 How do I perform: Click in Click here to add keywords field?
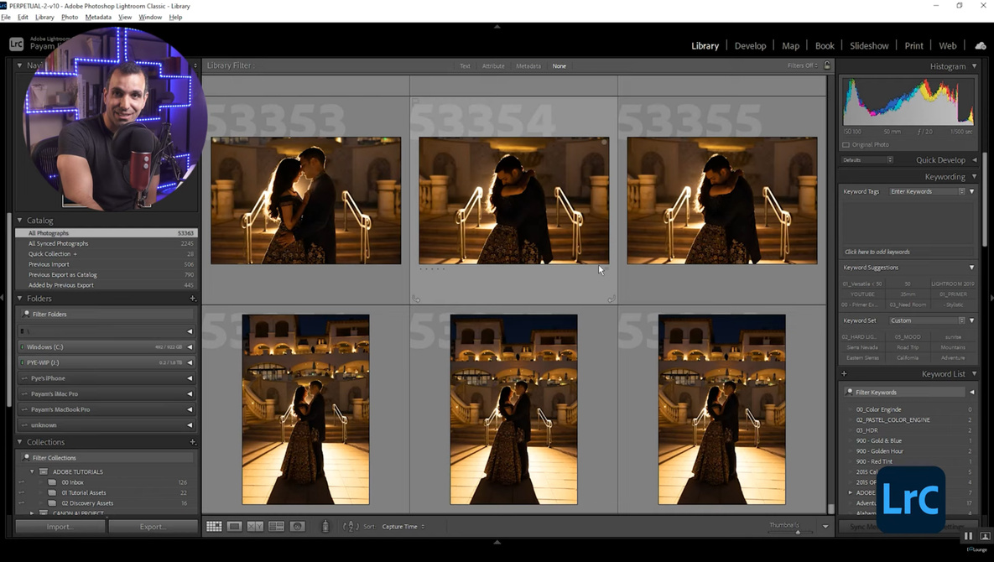(908, 252)
